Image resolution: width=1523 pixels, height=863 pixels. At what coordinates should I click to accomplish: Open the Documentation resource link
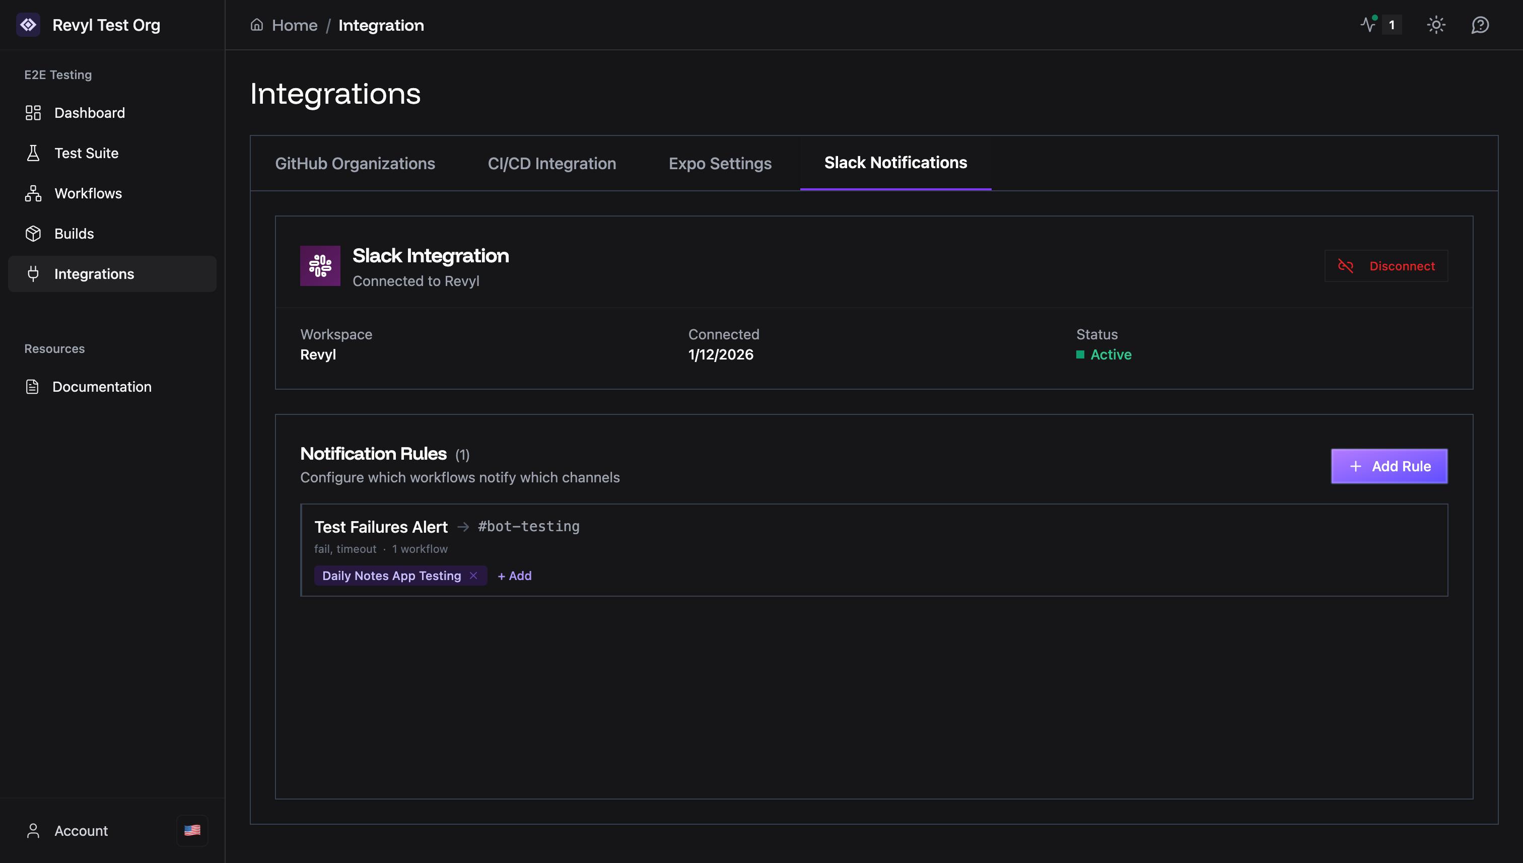tap(101, 387)
